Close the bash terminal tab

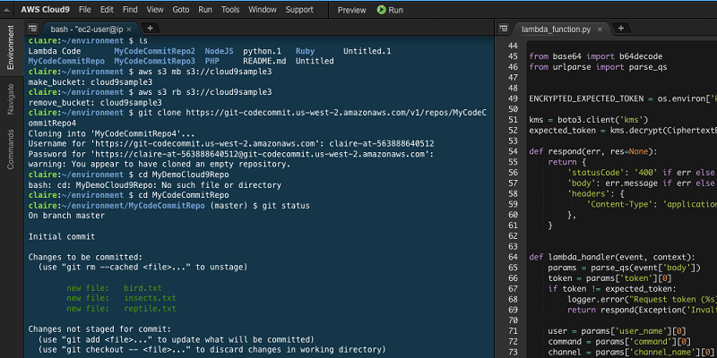point(129,30)
